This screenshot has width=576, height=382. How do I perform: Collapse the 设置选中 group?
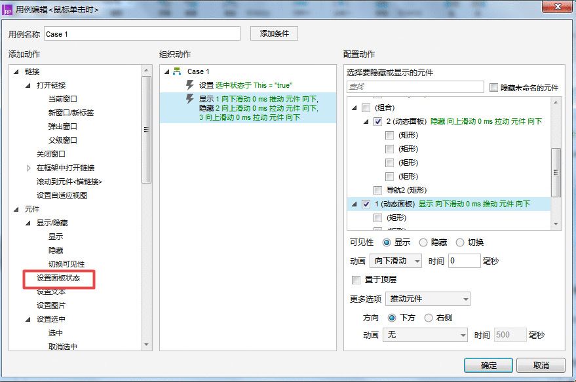coord(28,319)
